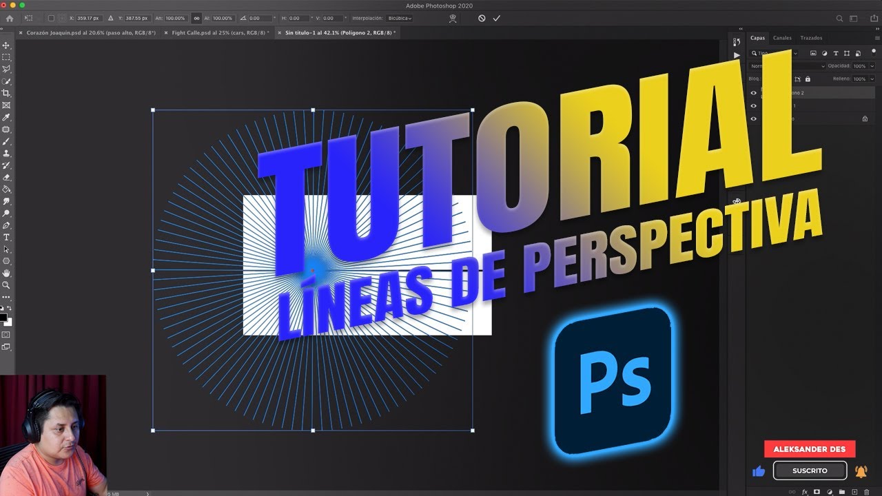
Task: Select the Eyedropper tool
Action: pyautogui.click(x=6, y=117)
